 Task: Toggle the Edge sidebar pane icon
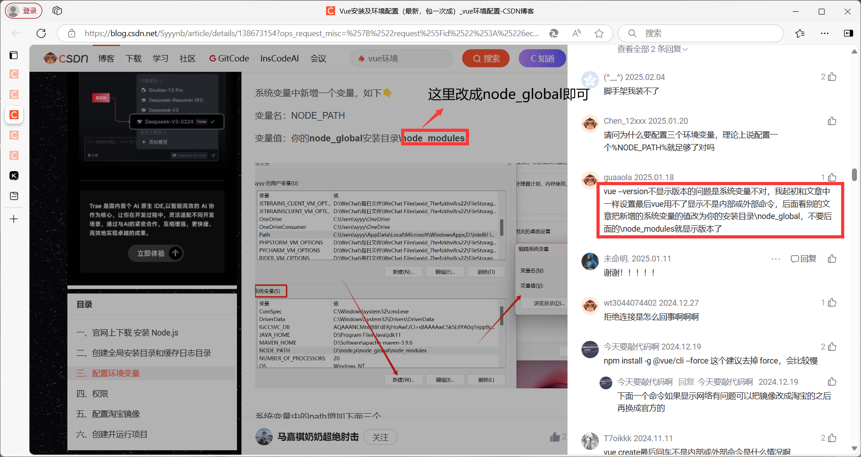[848, 33]
